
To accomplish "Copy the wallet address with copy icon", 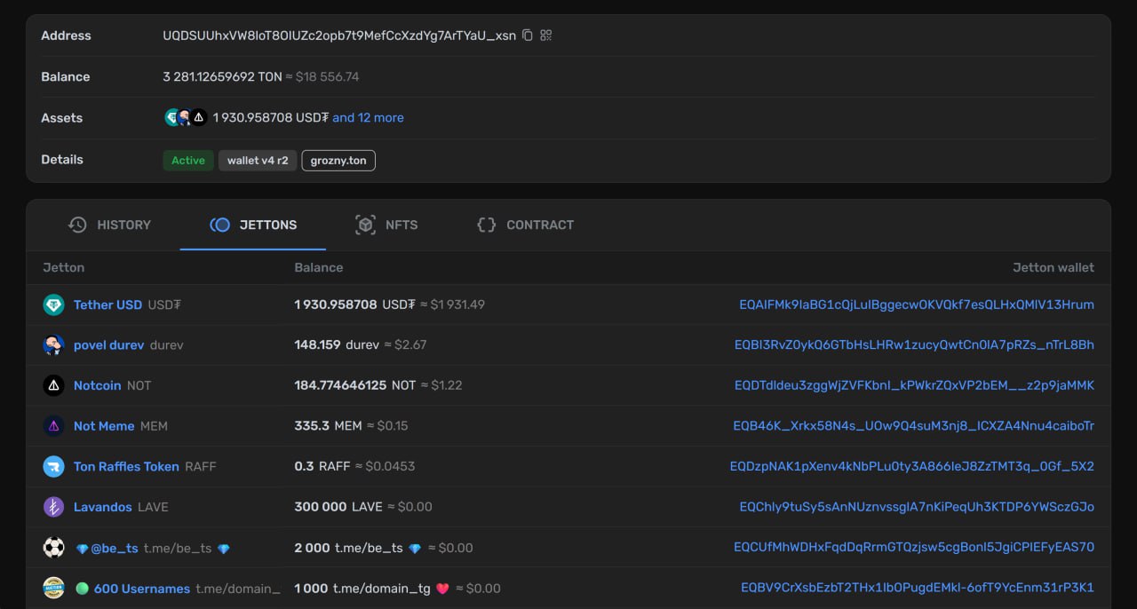I will pyautogui.click(x=528, y=36).
